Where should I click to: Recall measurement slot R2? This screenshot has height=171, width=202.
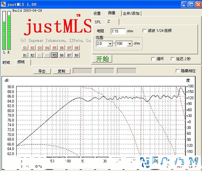pyautogui.click(x=32, y=55)
